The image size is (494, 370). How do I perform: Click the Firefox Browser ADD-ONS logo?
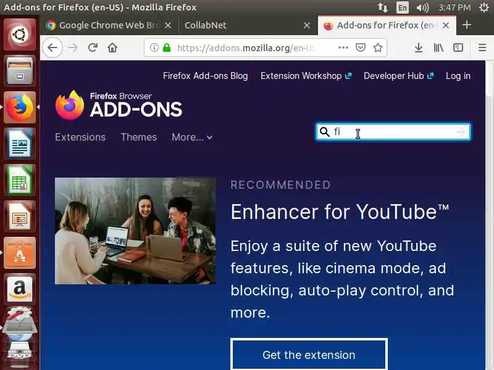tap(119, 105)
